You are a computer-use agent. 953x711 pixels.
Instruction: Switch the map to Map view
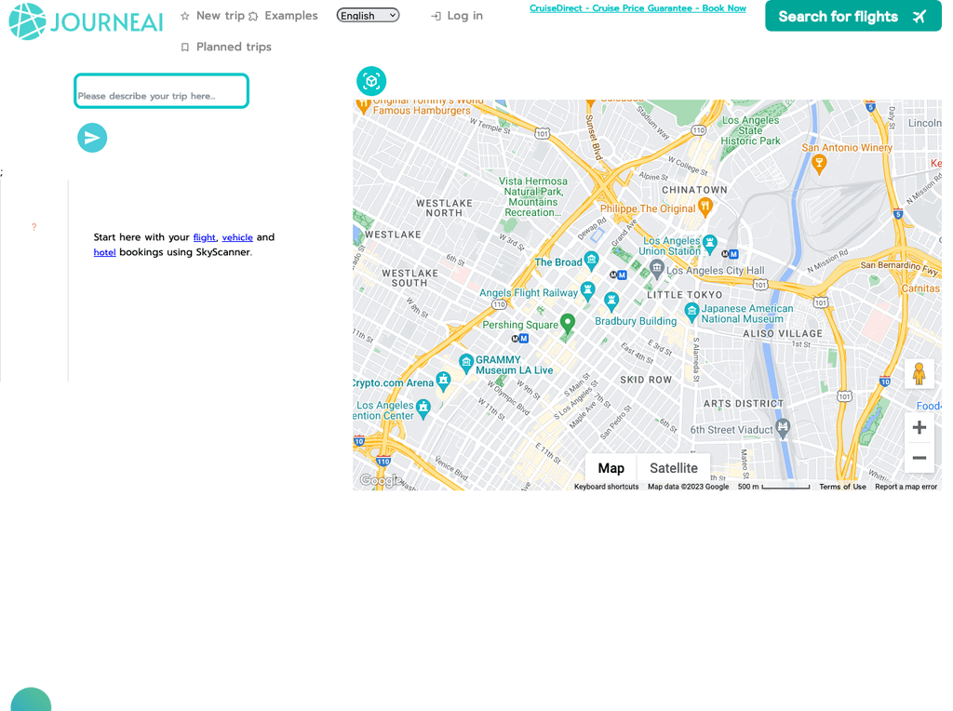[x=611, y=468]
